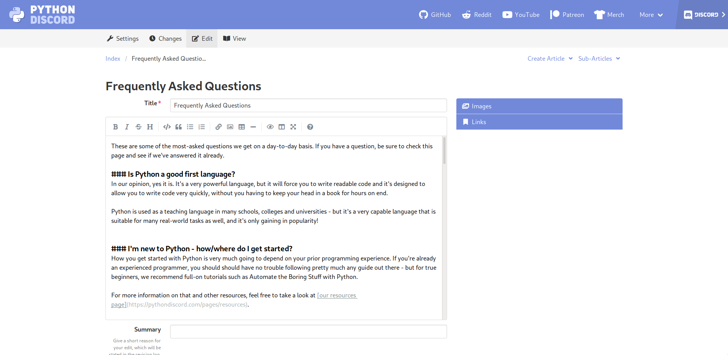728x355 pixels.
Task: Expand the Images panel
Action: click(x=539, y=106)
